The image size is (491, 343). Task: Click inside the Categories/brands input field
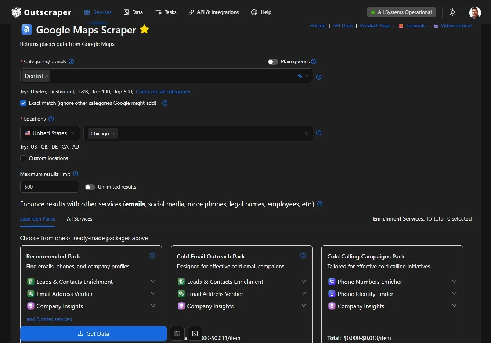tap(167, 76)
